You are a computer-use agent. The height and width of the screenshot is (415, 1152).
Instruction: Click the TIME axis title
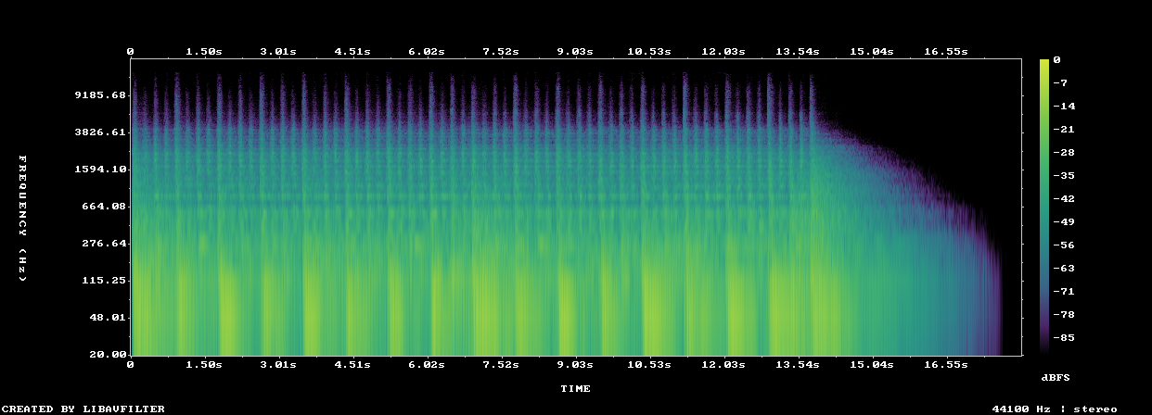tap(575, 389)
